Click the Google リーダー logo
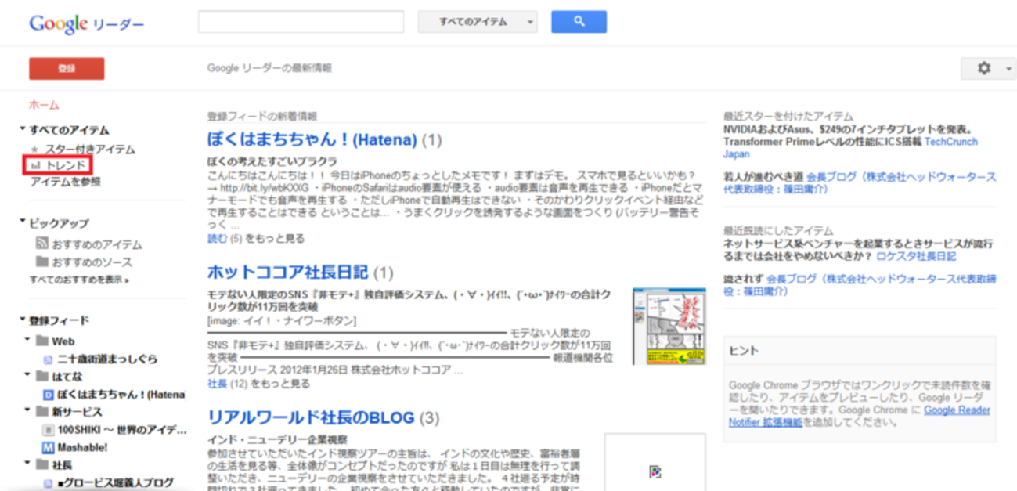This screenshot has height=491, width=1017. click(x=86, y=24)
